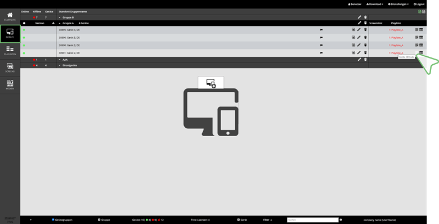This screenshot has height=224, width=439.
Task: Delete device 38895 Gerät 4 with trash icon
Action: click(365, 29)
